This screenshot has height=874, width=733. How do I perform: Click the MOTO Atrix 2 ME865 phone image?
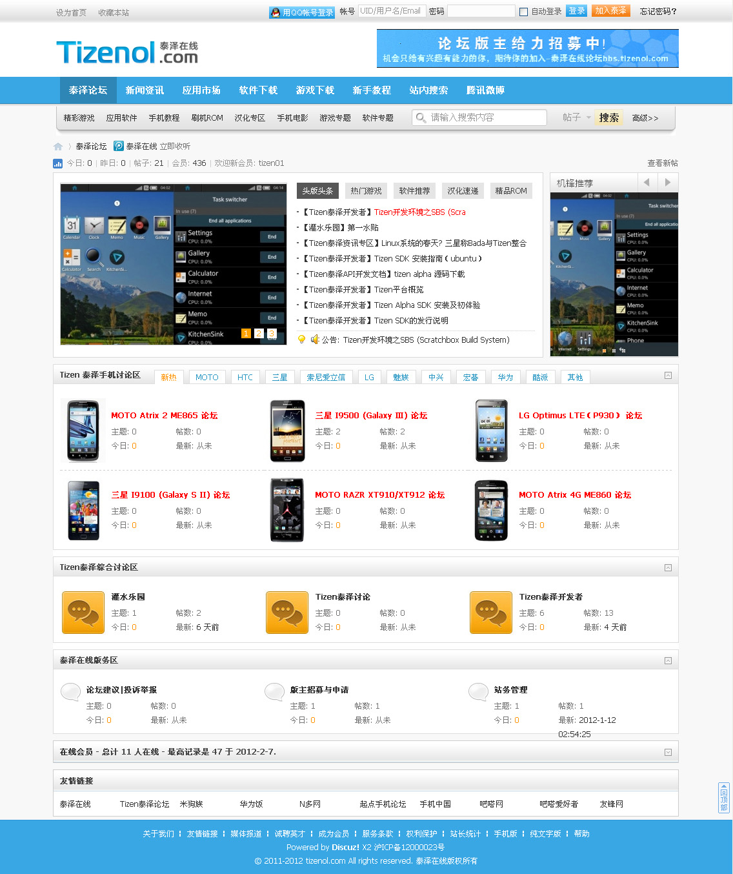83,431
